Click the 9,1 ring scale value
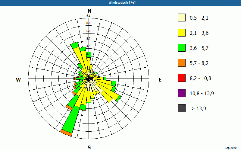 click(x=88, y=16)
